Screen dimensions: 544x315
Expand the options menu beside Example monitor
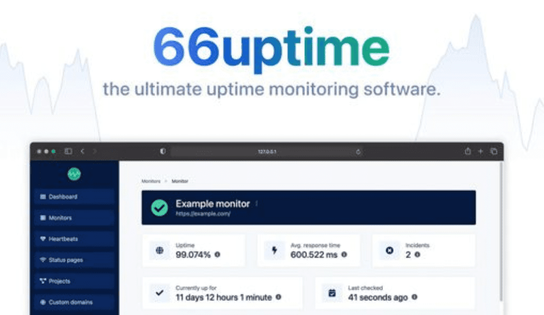pos(256,204)
